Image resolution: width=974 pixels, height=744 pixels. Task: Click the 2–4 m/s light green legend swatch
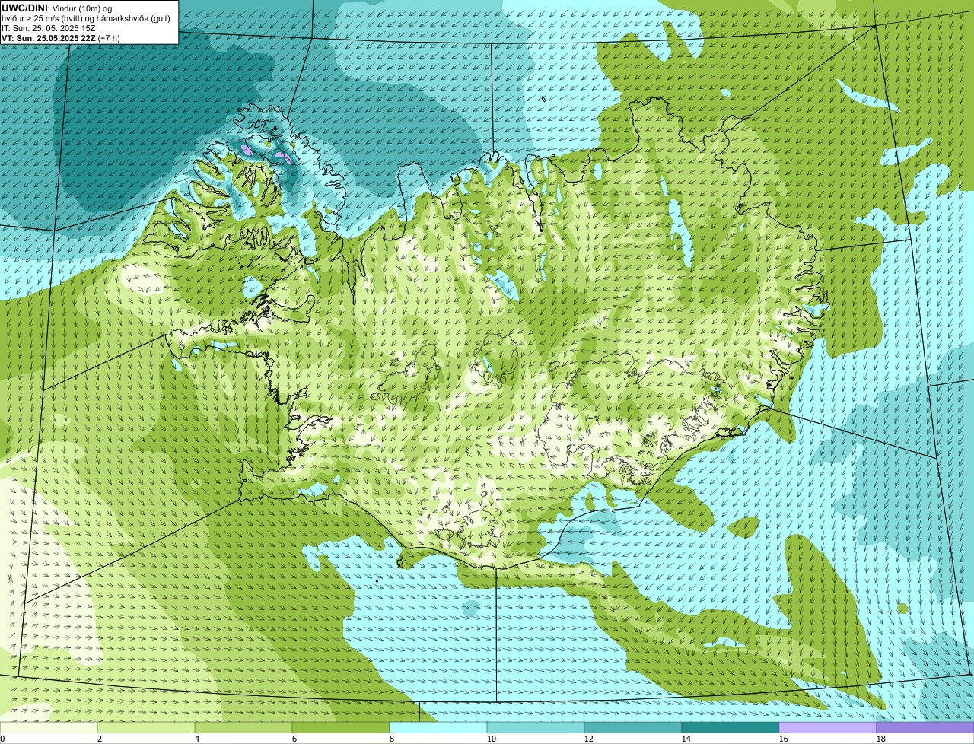coord(146,727)
